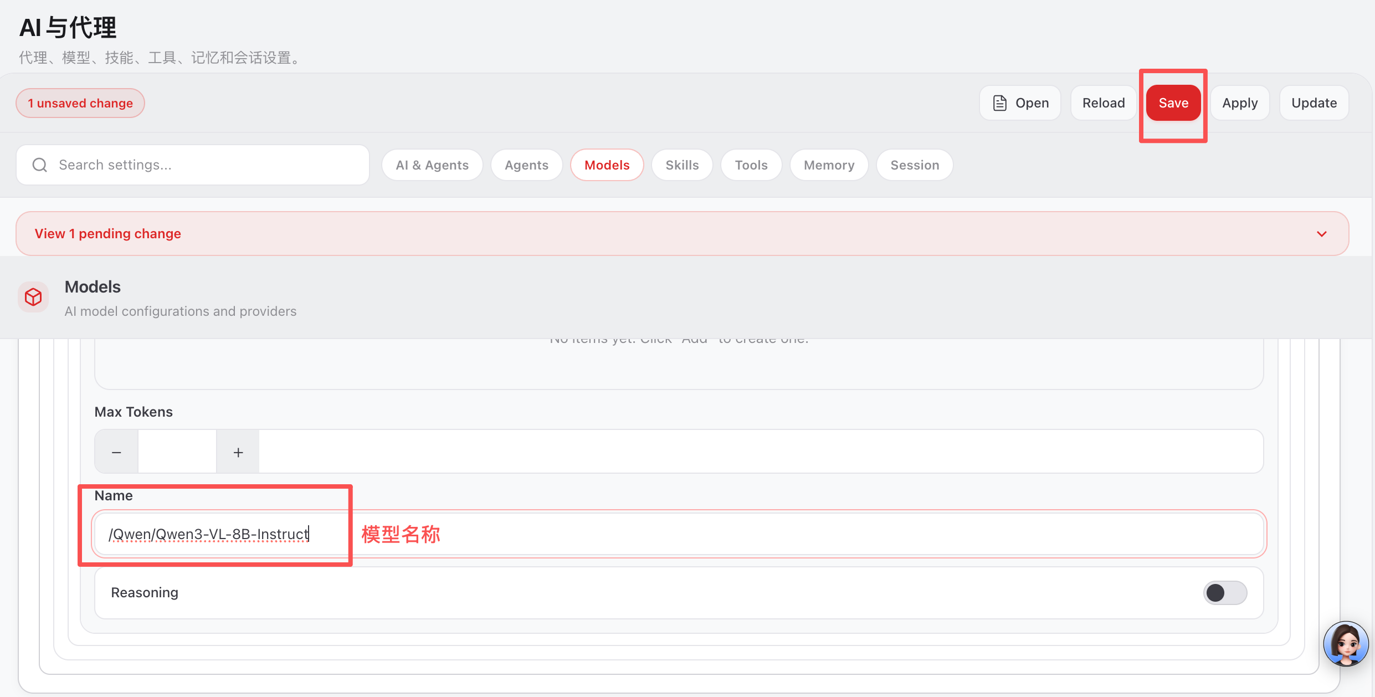Screen dimensions: 1375x697
Task: Increase Max Tokens with plus button
Action: coord(238,452)
